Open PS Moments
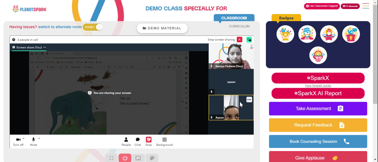The height and width of the screenshot is (162, 378). [x=350, y=6]
